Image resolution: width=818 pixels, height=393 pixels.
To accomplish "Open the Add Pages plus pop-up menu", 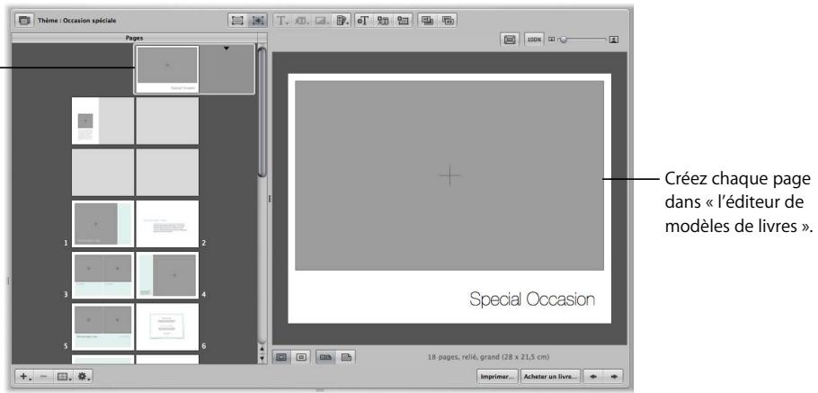I will pos(25,376).
